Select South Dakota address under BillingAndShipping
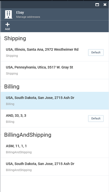The image size is (109, 192). pyautogui.click(x=55, y=167)
